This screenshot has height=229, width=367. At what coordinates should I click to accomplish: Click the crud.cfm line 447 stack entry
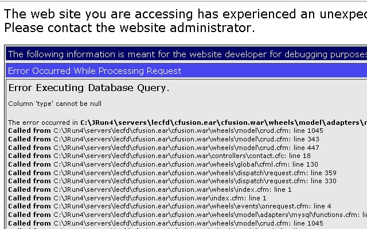pyautogui.click(x=163, y=148)
